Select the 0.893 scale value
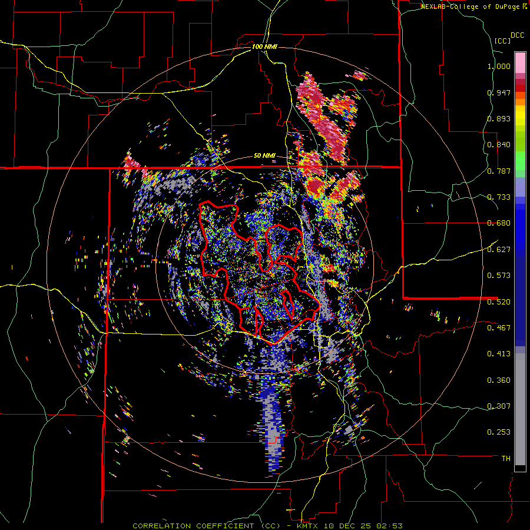Viewport: 530px width, 530px height. 499,118
